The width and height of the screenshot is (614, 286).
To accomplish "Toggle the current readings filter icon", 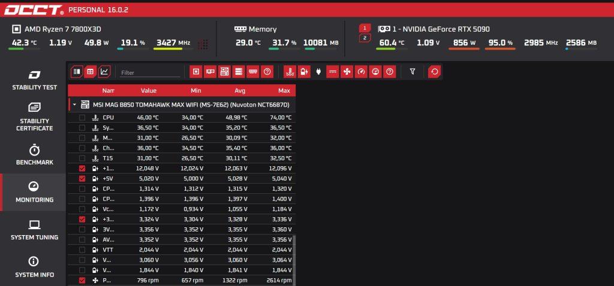I will (332, 72).
